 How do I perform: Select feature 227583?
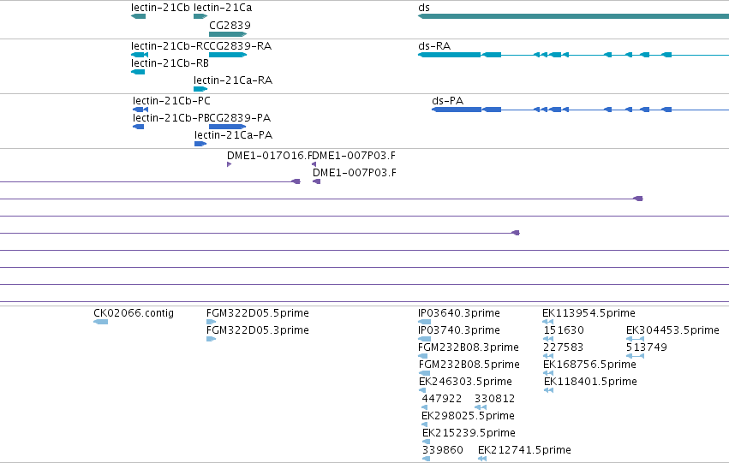(x=548, y=356)
